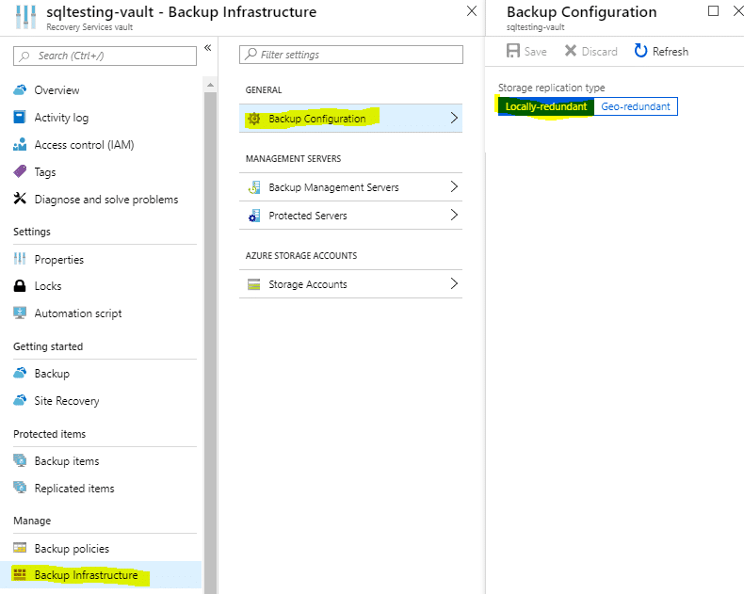The width and height of the screenshot is (744, 594).
Task: Click the Diagnose and solve problems wrench icon
Action: point(20,199)
